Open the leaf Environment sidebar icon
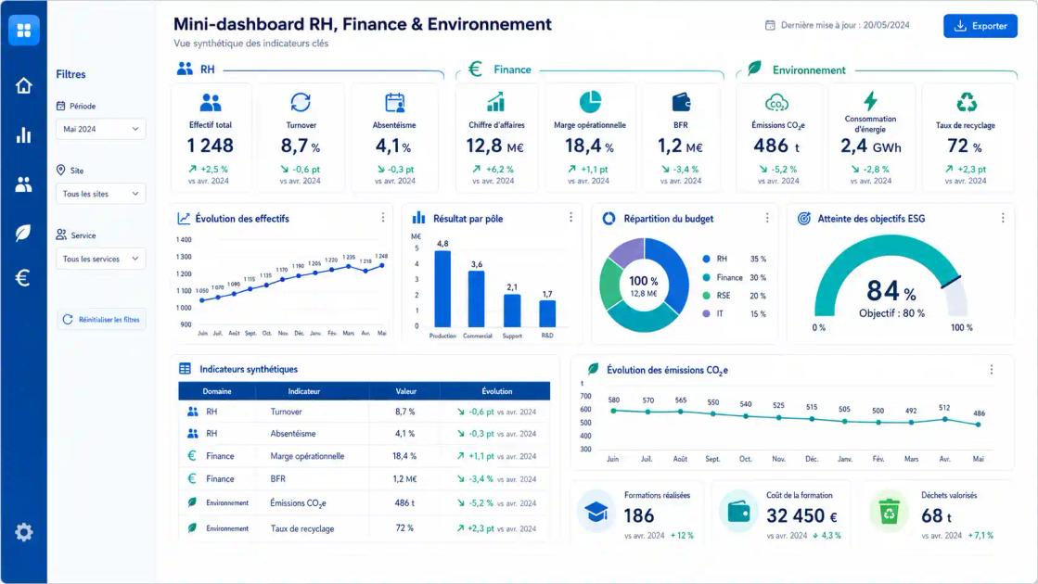The width and height of the screenshot is (1038, 584). coord(23,233)
